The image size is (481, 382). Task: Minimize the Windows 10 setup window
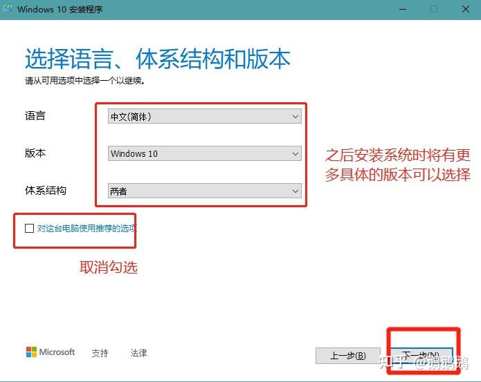tap(403, 9)
